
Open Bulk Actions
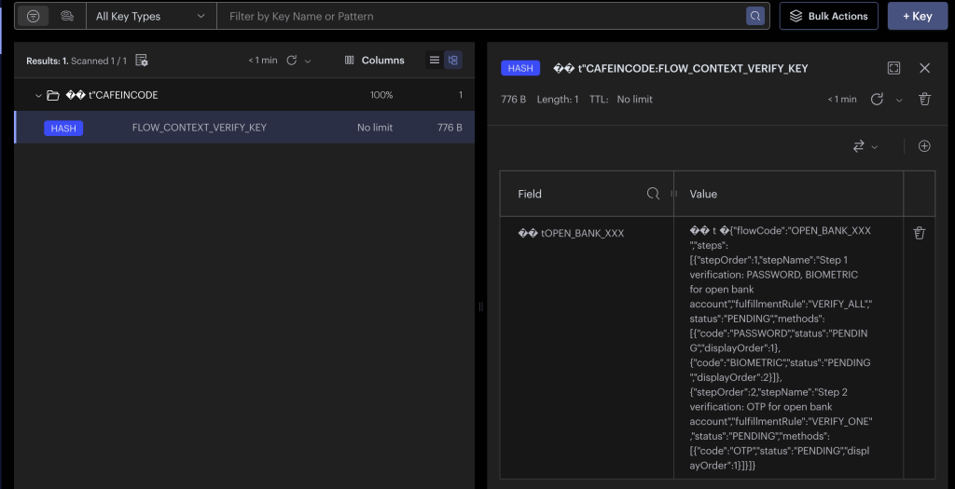(828, 17)
